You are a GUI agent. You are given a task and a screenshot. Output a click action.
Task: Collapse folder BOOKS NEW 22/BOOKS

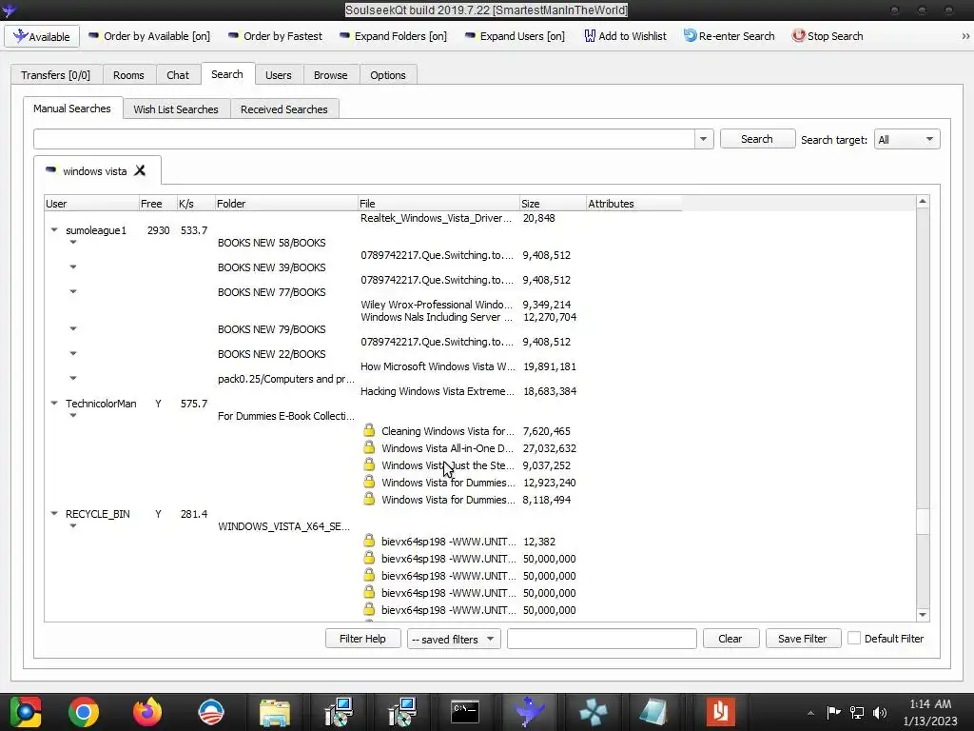pos(73,354)
